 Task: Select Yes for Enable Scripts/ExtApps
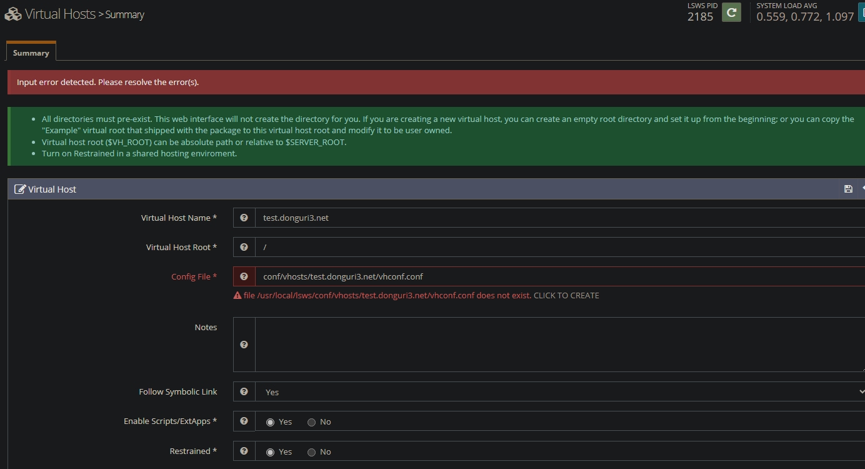point(270,422)
